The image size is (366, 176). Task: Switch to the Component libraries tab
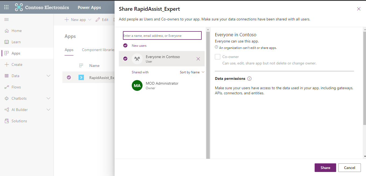(98, 50)
